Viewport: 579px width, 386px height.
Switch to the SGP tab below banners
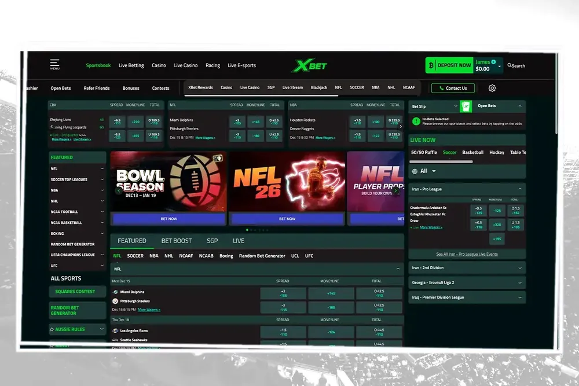212,241
